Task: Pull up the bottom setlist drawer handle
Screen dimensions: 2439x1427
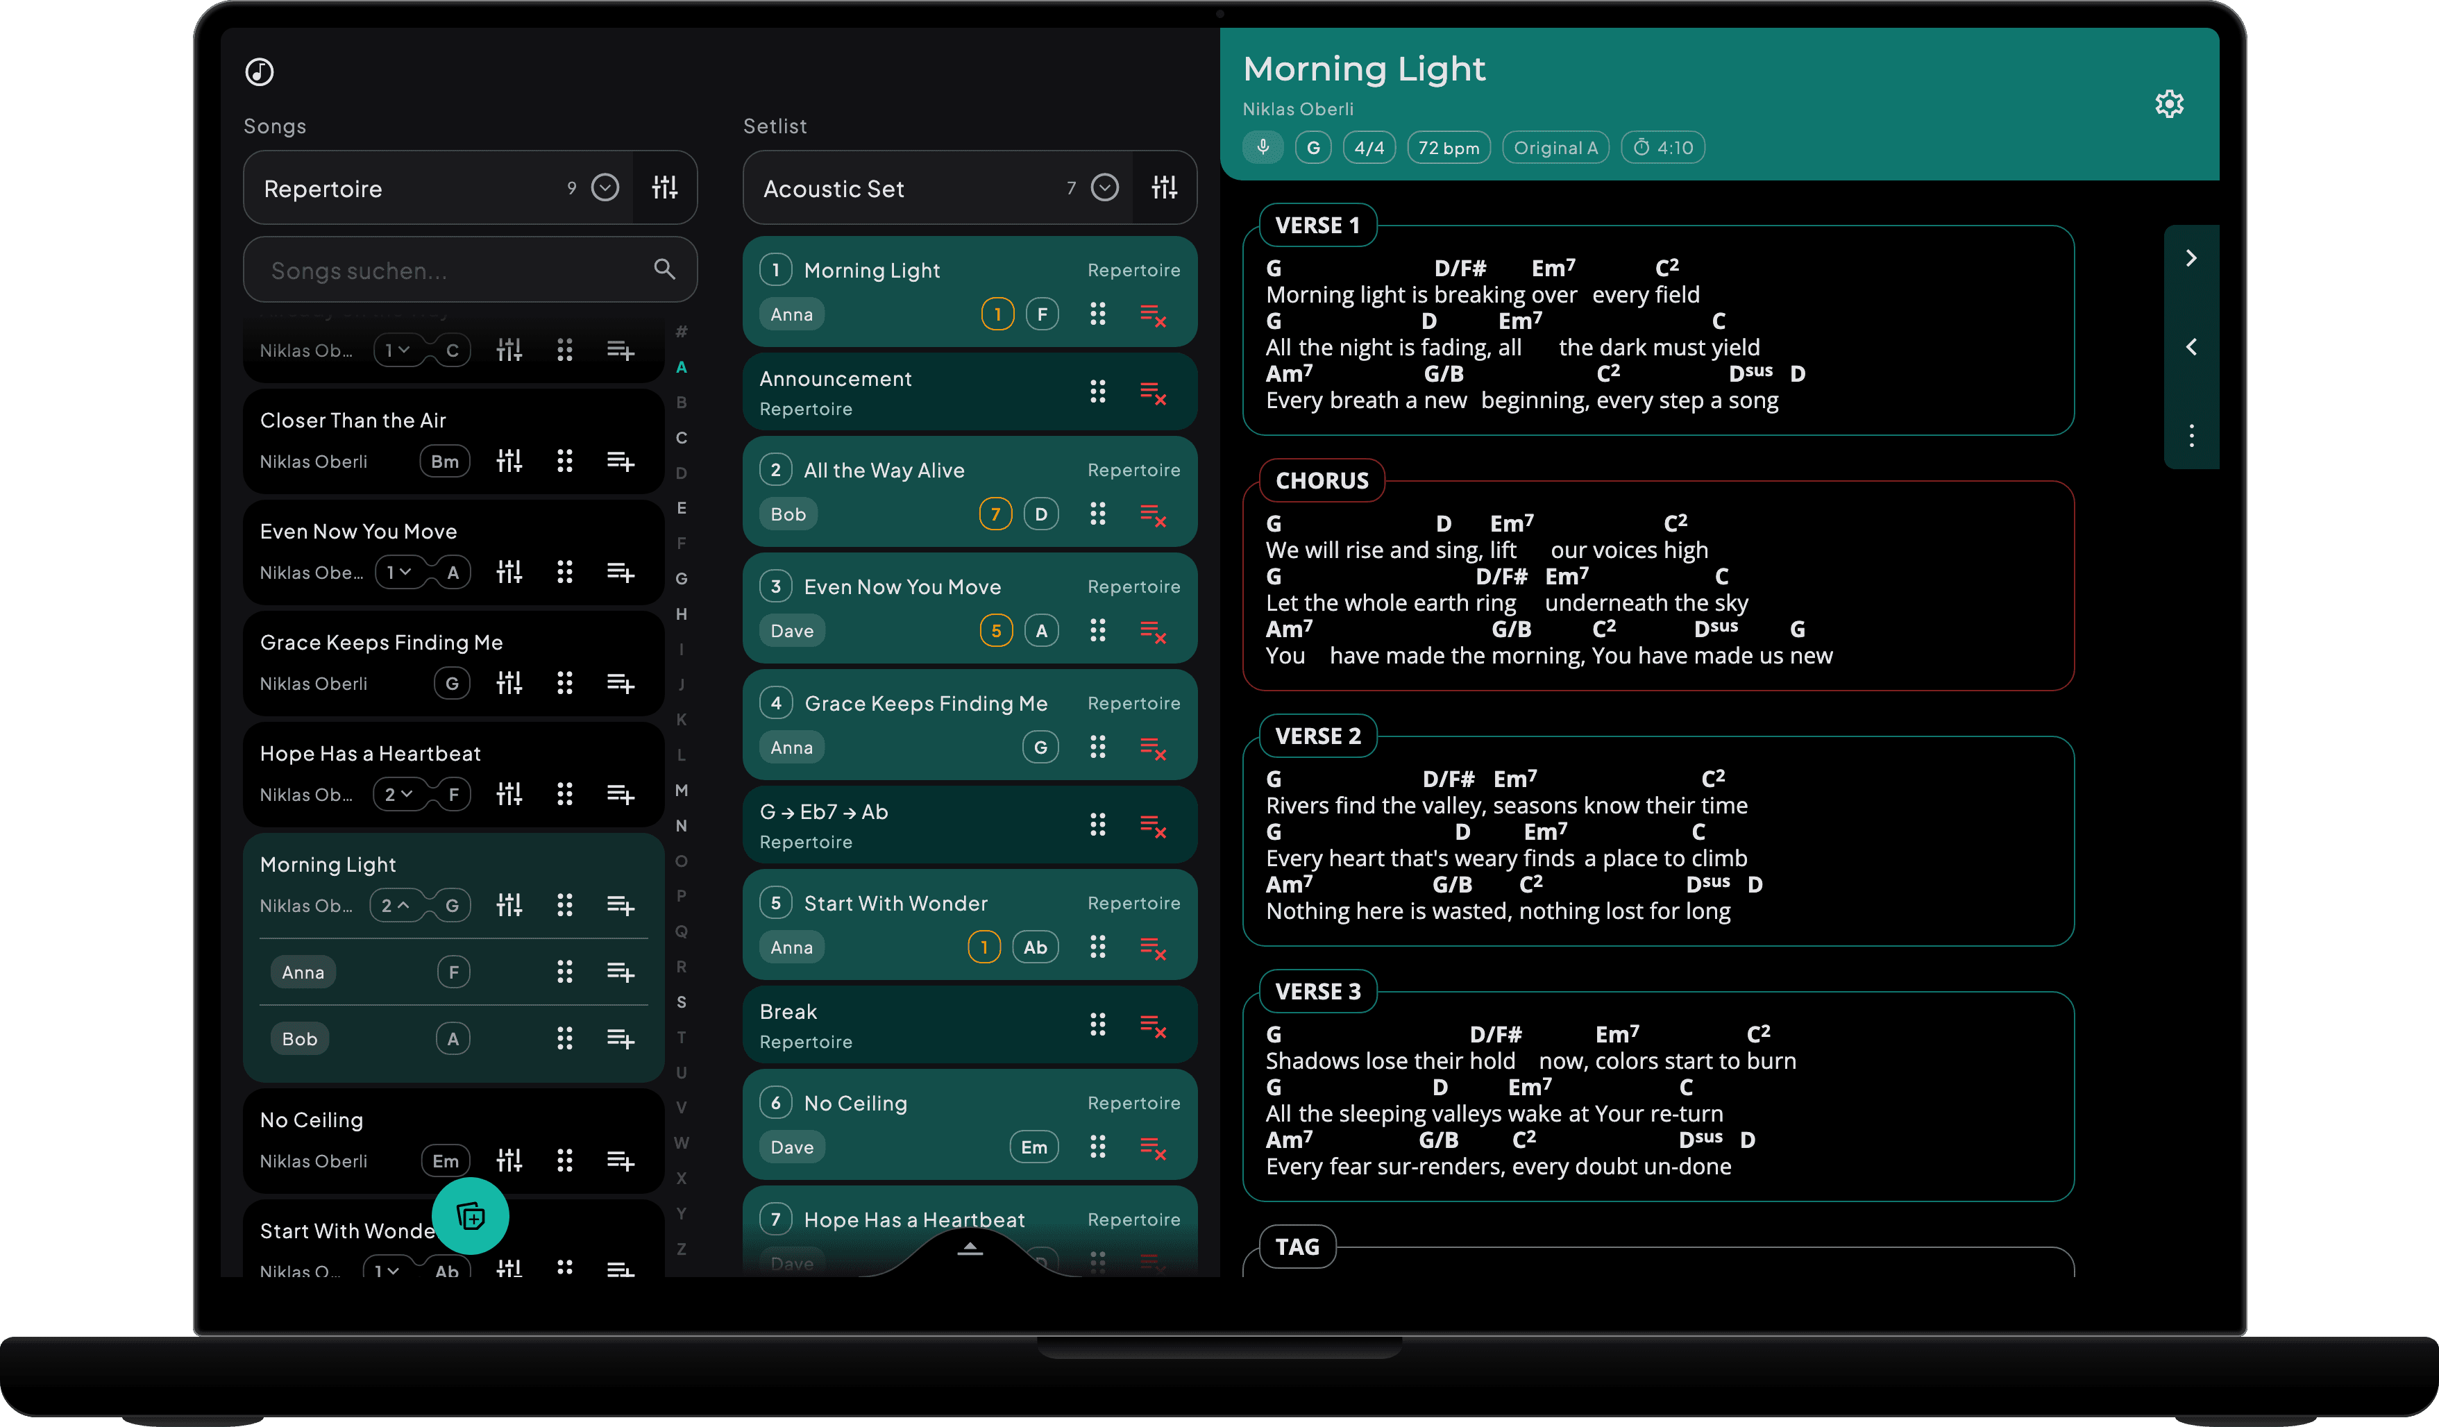Action: coord(970,1249)
